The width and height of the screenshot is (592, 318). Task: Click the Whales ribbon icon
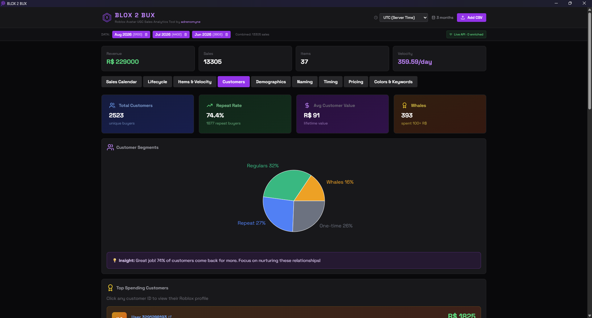[x=404, y=105]
